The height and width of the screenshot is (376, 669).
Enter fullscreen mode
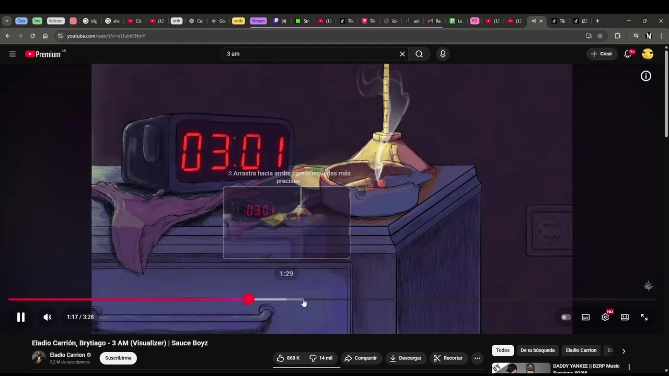tap(644, 317)
